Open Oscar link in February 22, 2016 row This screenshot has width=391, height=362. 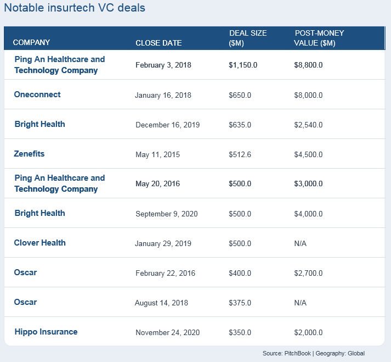coord(25,272)
